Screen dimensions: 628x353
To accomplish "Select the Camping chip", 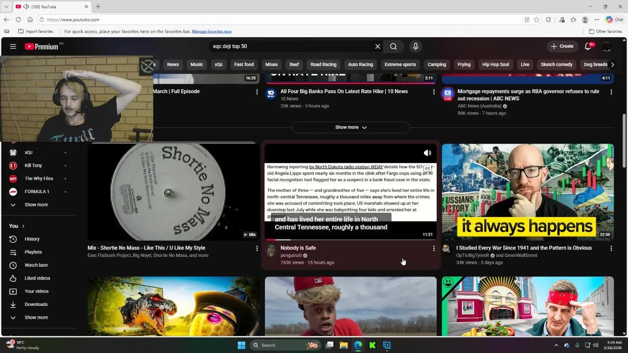I will click(x=437, y=64).
